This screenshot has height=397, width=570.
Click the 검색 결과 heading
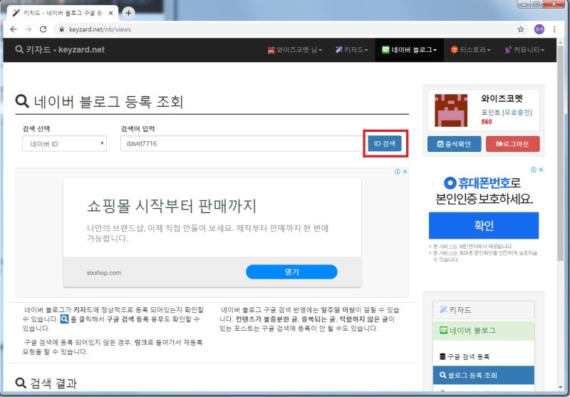(46, 383)
